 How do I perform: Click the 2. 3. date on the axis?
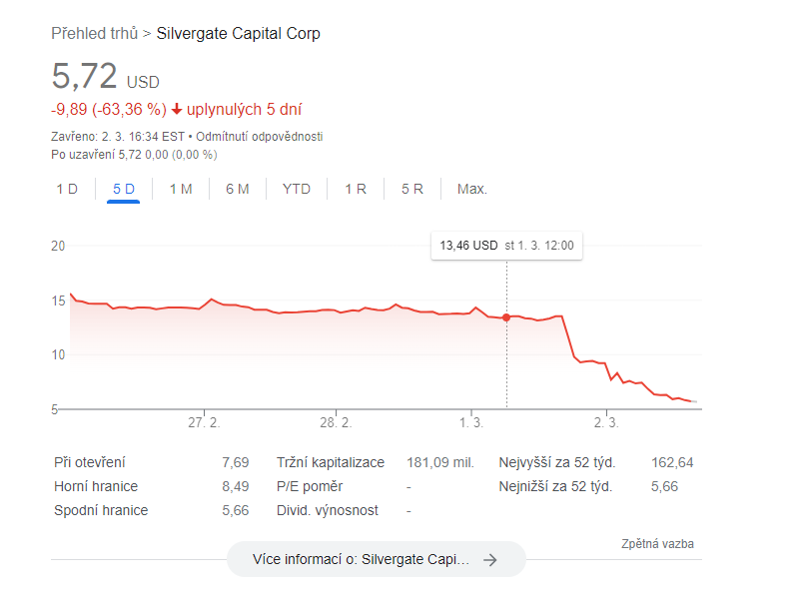pyautogui.click(x=605, y=423)
